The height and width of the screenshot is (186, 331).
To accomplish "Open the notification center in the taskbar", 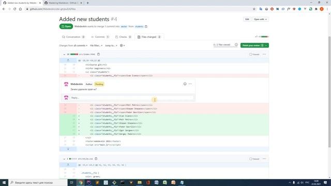I will (325, 182).
